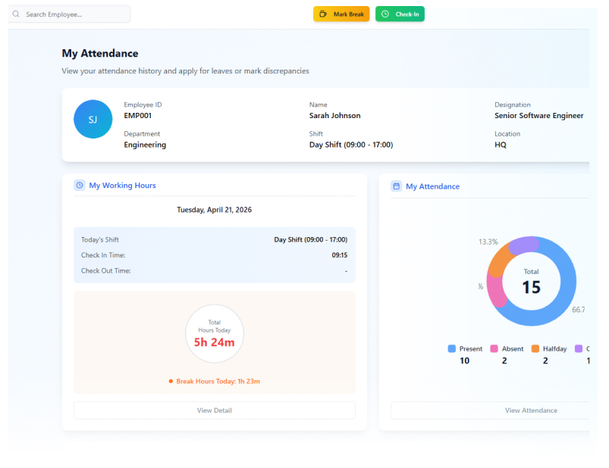Click the search magnifier icon
This screenshot has height=468, width=609.
[x=16, y=14]
